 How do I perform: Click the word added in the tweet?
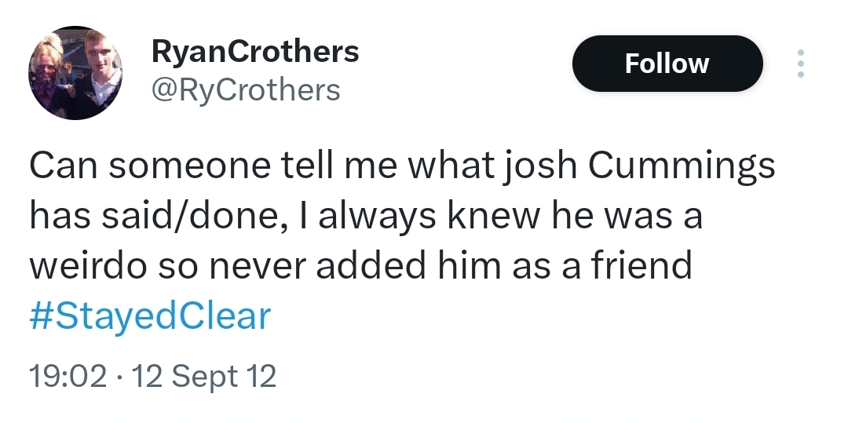point(371,266)
